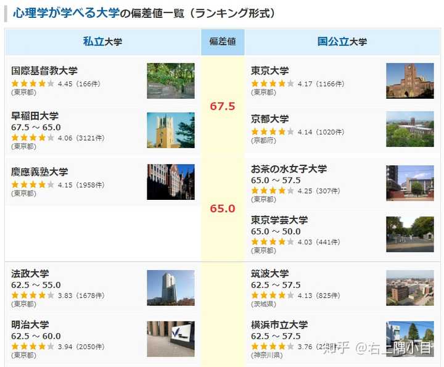
Task: Click the 4.06 (3121件) rating text
Action: 81,138
